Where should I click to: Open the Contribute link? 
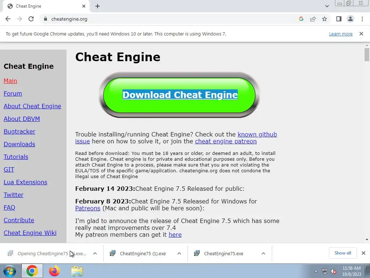(19, 220)
